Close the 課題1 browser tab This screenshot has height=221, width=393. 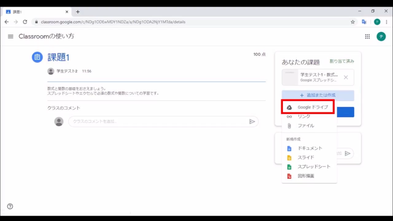point(67,12)
